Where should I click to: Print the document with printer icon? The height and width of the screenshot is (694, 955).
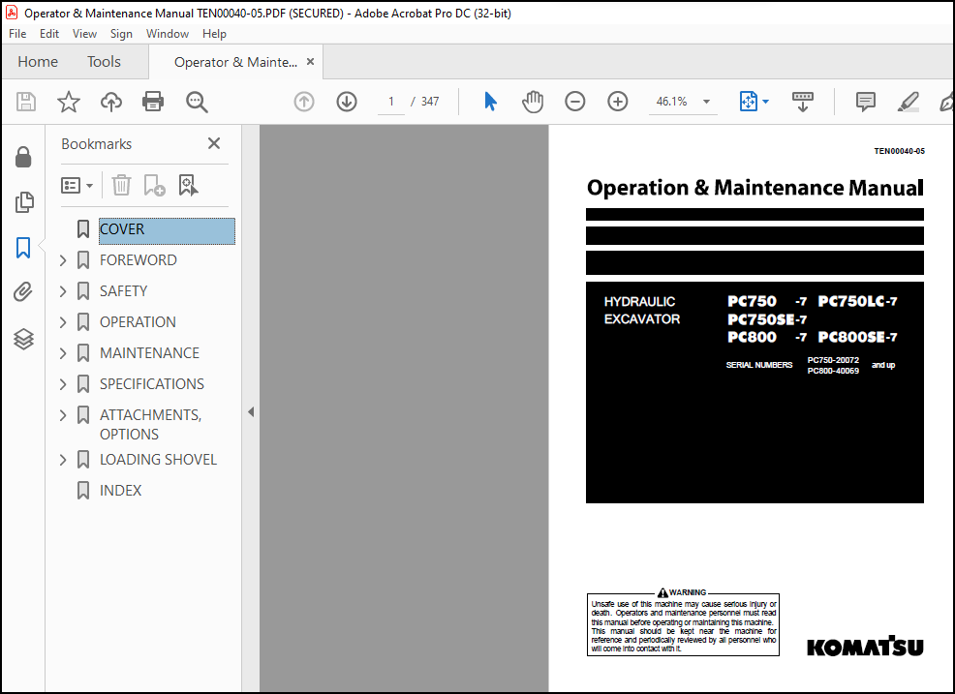coord(153,102)
